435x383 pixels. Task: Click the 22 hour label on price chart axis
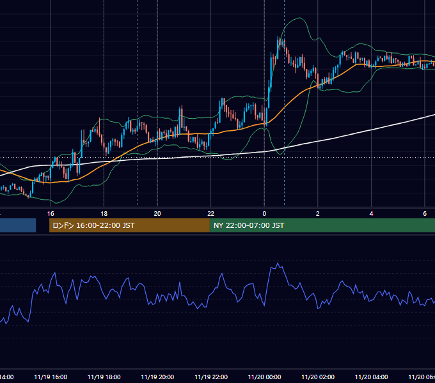tap(211, 214)
